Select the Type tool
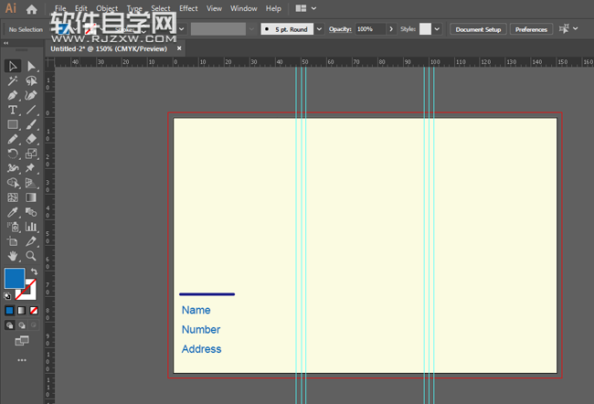594x404 pixels. (x=13, y=110)
